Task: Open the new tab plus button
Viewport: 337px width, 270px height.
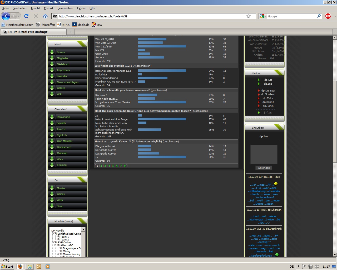Action: 71,32
